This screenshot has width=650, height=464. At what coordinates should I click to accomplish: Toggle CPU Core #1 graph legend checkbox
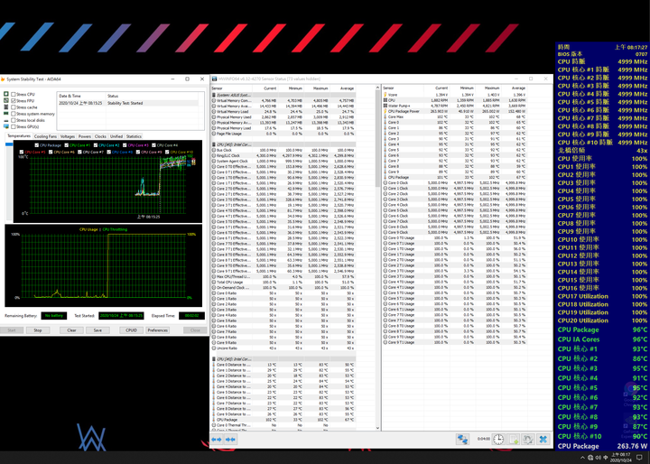[66, 145]
